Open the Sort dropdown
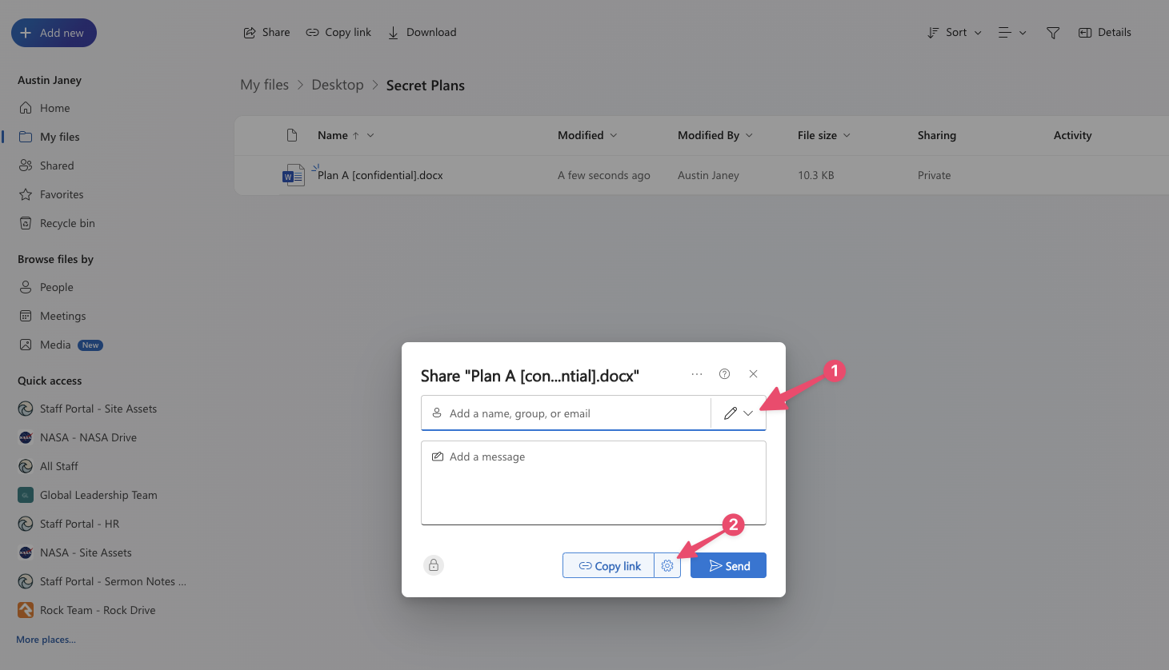Screen dimensions: 1169x670 click(x=955, y=33)
